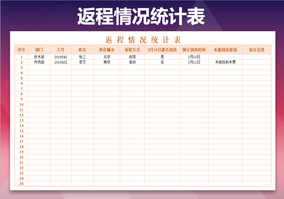Select the 未能抢到车票 reason cell
Image resolution: width=284 pixels, height=199 pixels.
coord(225,62)
